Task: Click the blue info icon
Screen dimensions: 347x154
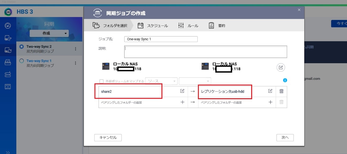Action: (285, 80)
